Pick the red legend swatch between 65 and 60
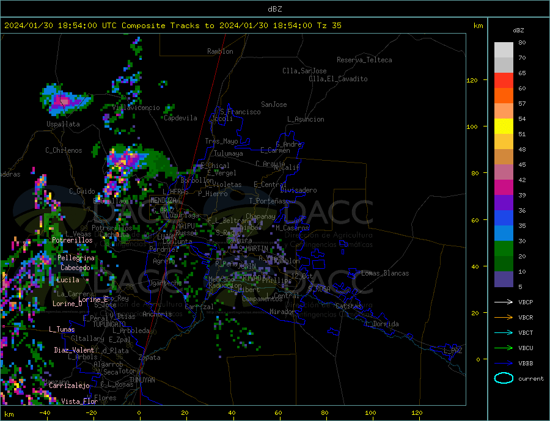 [x=504, y=80]
